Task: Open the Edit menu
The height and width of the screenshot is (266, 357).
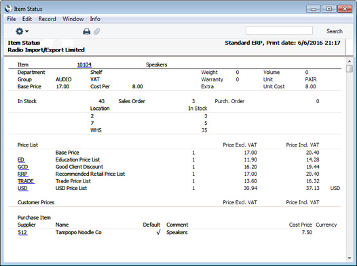Action: click(x=27, y=19)
